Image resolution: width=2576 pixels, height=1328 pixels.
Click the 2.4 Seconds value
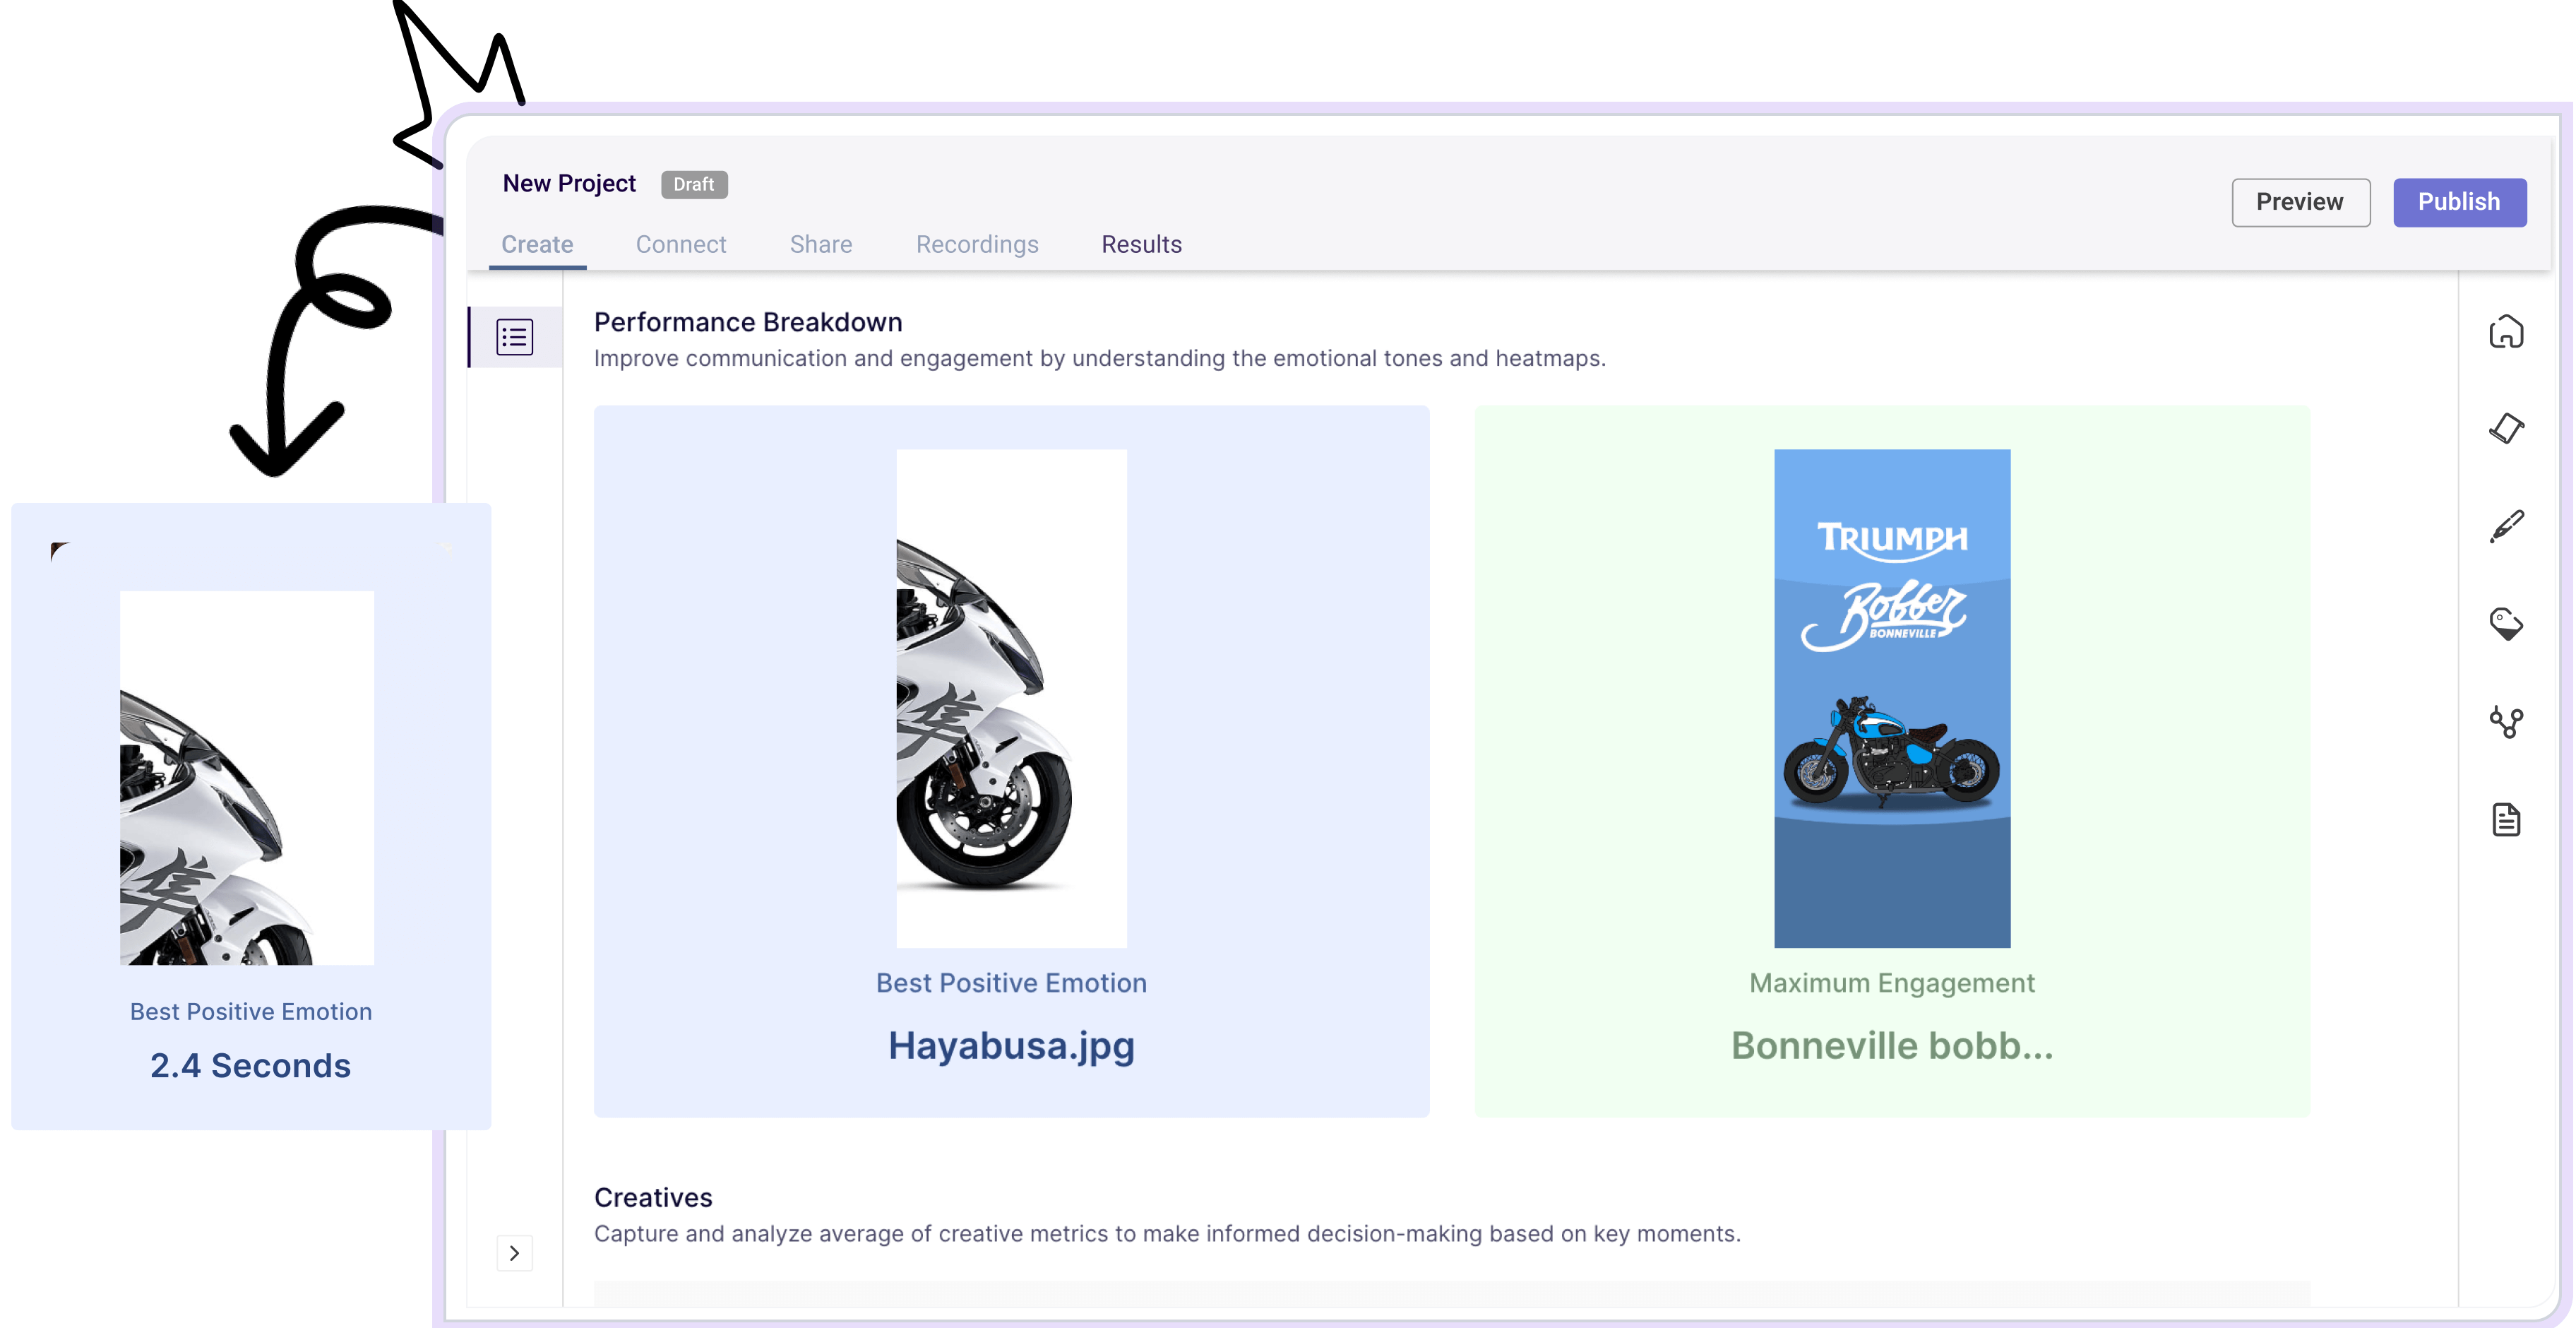pos(250,1065)
